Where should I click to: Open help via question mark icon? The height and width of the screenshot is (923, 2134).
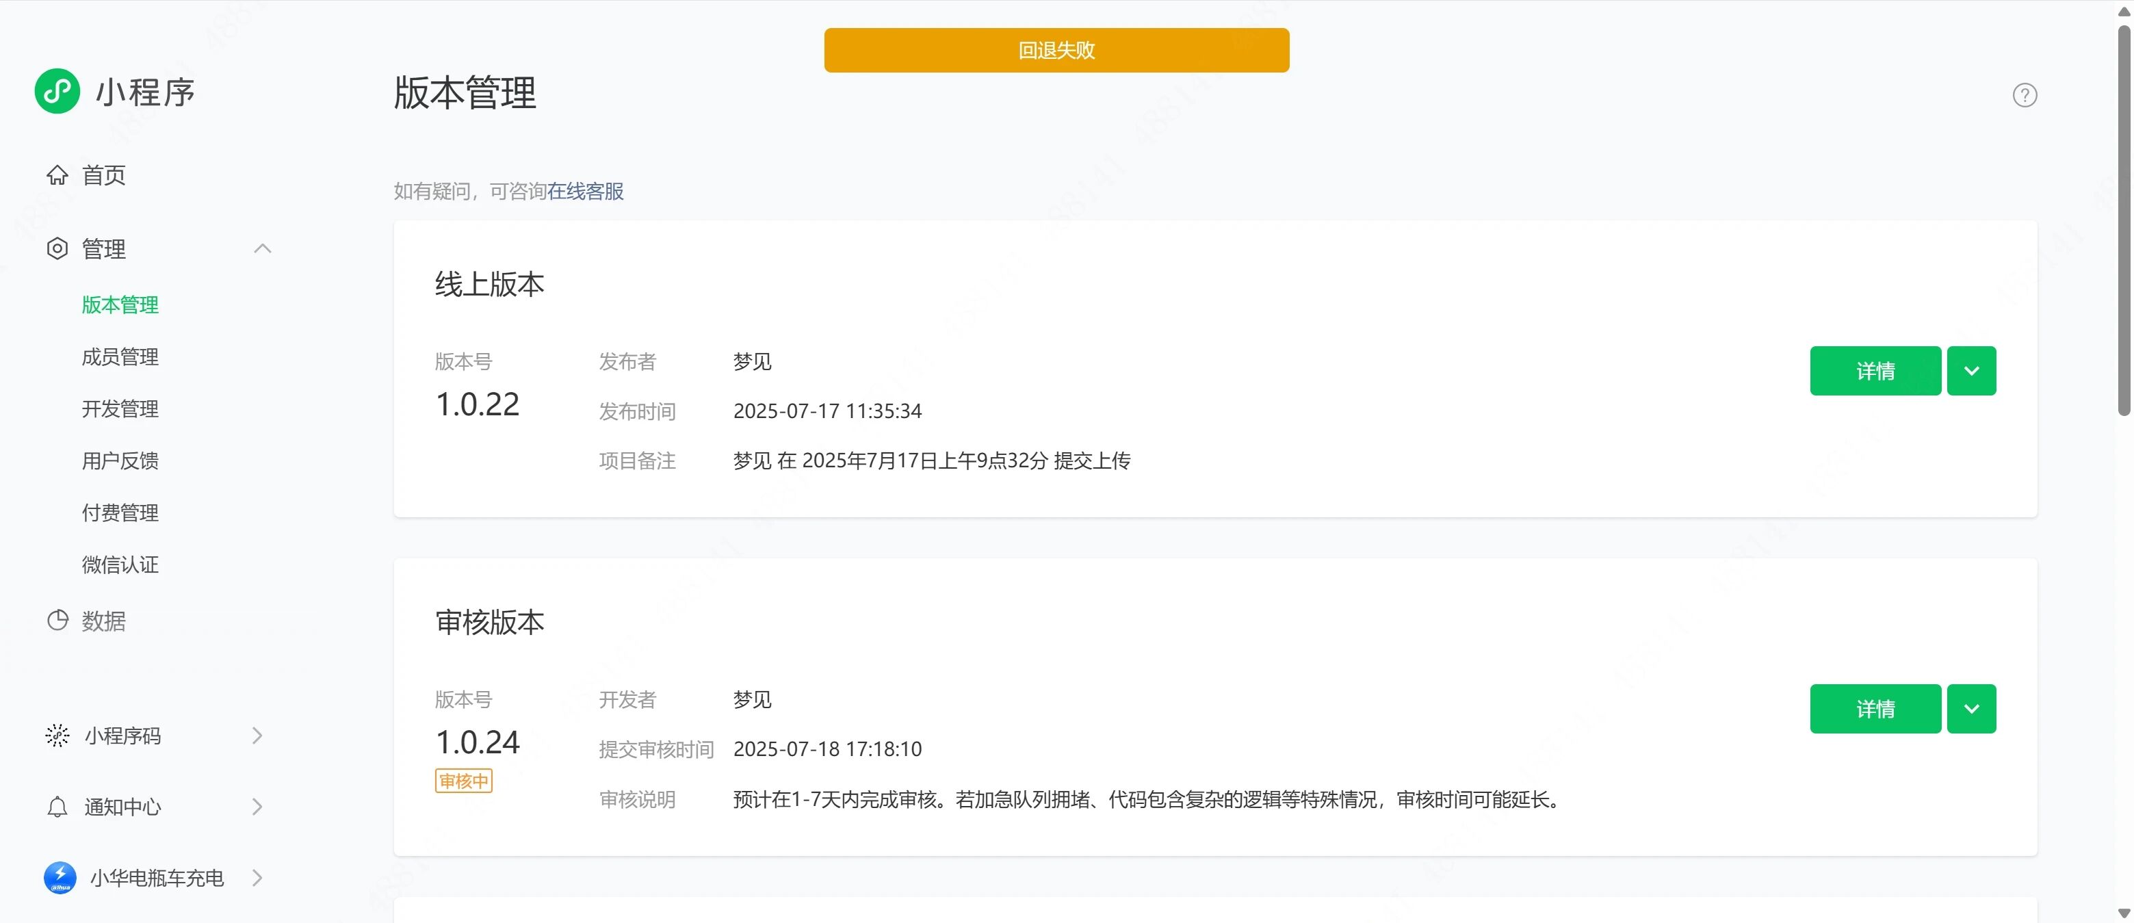(2024, 95)
